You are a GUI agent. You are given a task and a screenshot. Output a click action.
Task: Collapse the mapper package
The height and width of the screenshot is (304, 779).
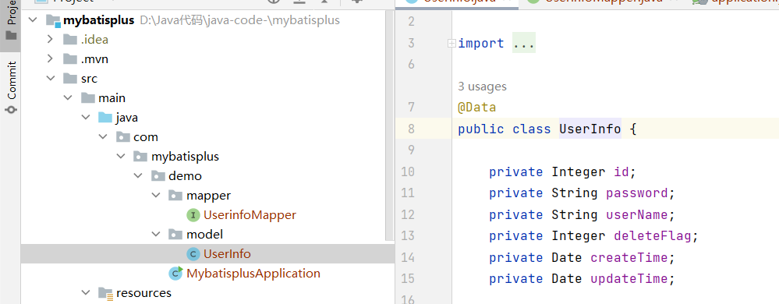[155, 195]
